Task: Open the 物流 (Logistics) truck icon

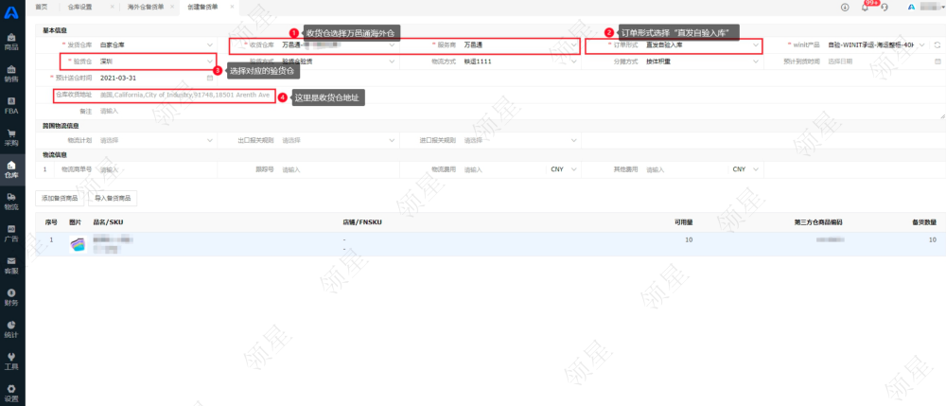Action: [11, 201]
